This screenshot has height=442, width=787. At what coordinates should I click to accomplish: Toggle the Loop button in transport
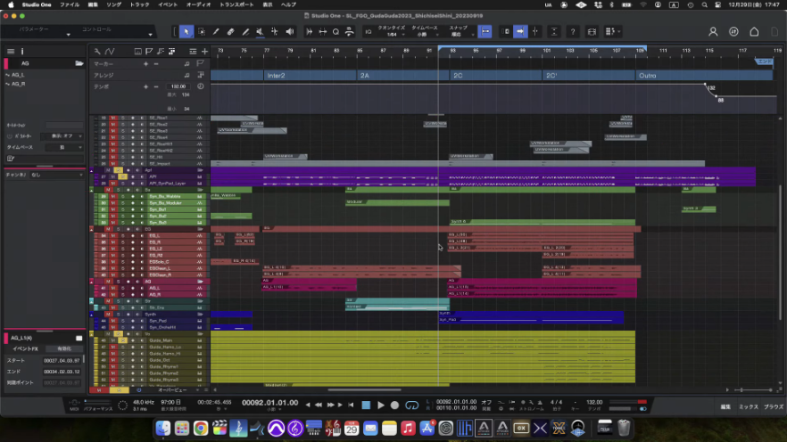pos(411,405)
